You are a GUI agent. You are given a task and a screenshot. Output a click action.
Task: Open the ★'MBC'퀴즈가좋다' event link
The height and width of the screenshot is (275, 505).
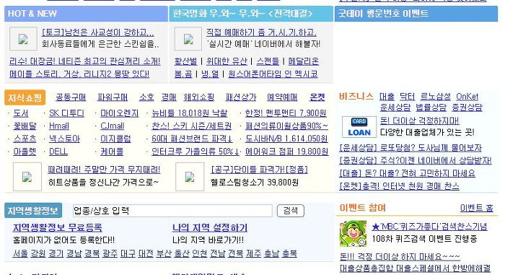tap(430, 227)
